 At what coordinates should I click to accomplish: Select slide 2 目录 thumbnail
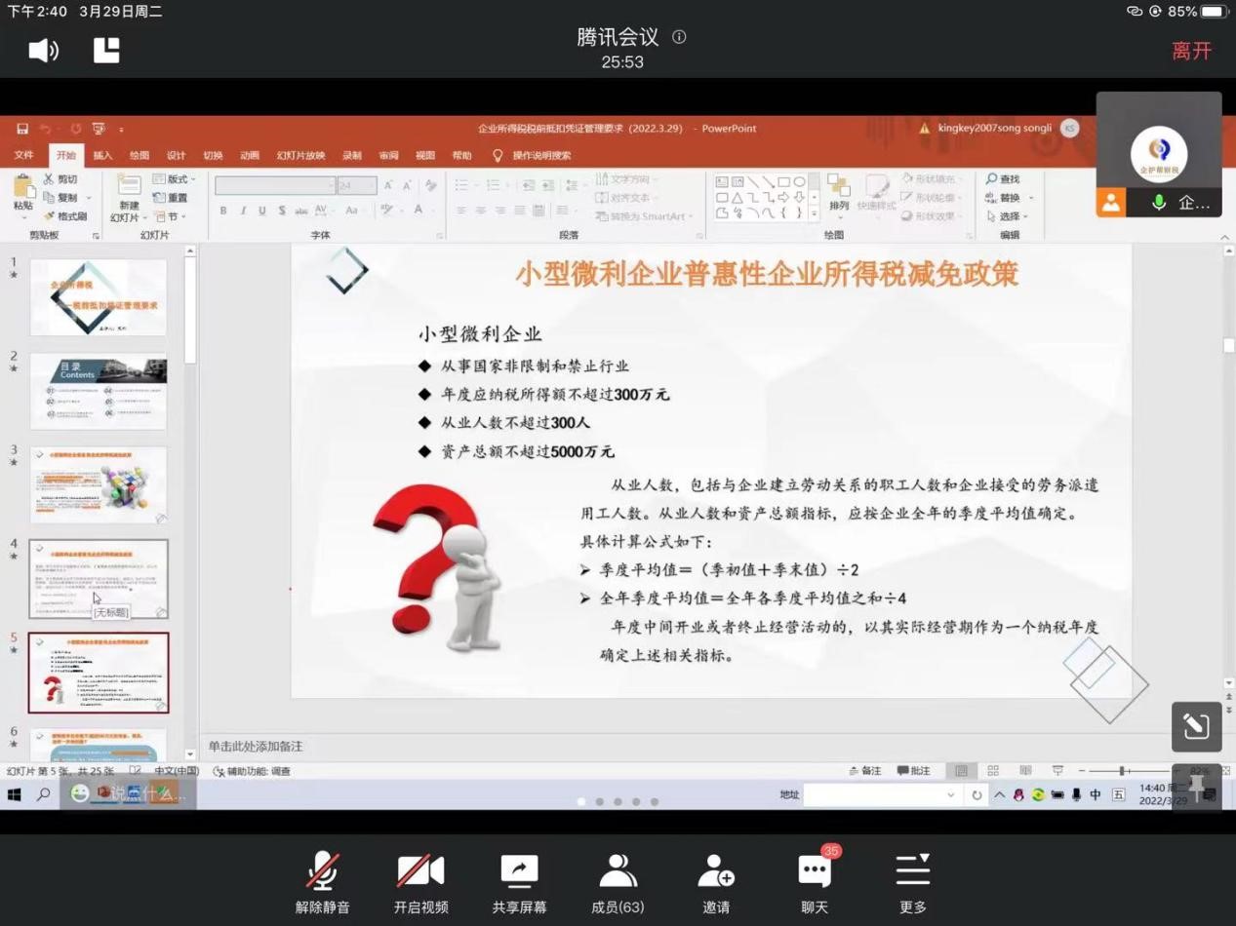99,391
